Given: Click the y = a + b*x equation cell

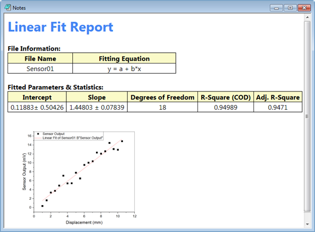Looking at the screenshot, I should (x=124, y=69).
